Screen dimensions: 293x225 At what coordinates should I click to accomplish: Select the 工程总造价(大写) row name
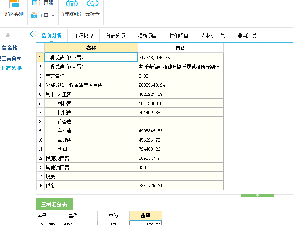coord(91,66)
